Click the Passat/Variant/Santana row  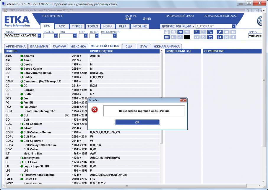coord(82,175)
